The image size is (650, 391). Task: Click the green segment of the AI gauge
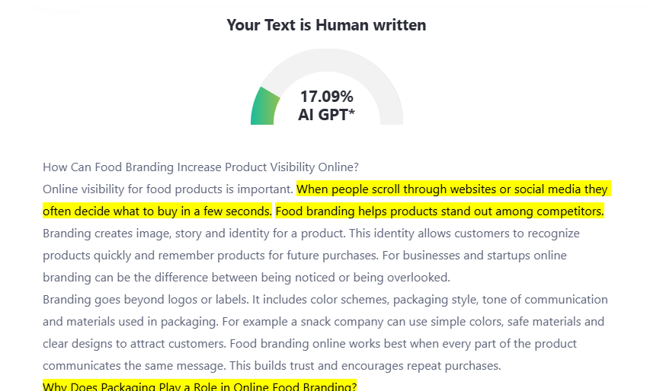click(264, 107)
